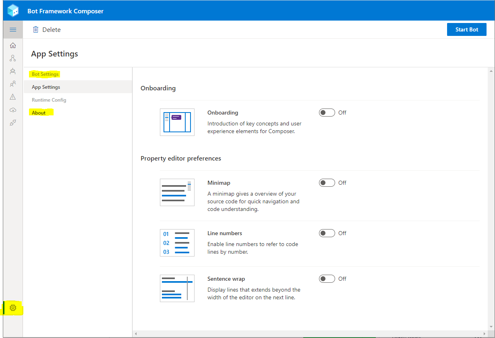Open Settings gear icon
The image size is (495, 338).
(x=13, y=308)
